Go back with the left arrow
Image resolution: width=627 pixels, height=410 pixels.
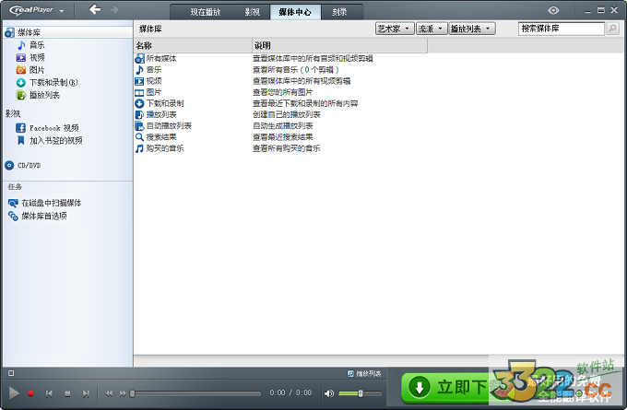tap(95, 9)
